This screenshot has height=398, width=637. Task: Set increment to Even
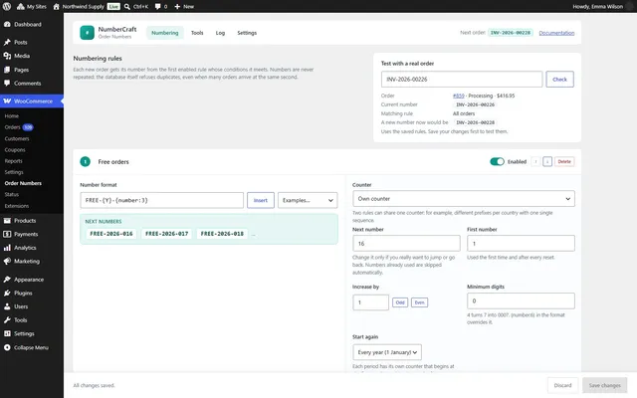419,302
